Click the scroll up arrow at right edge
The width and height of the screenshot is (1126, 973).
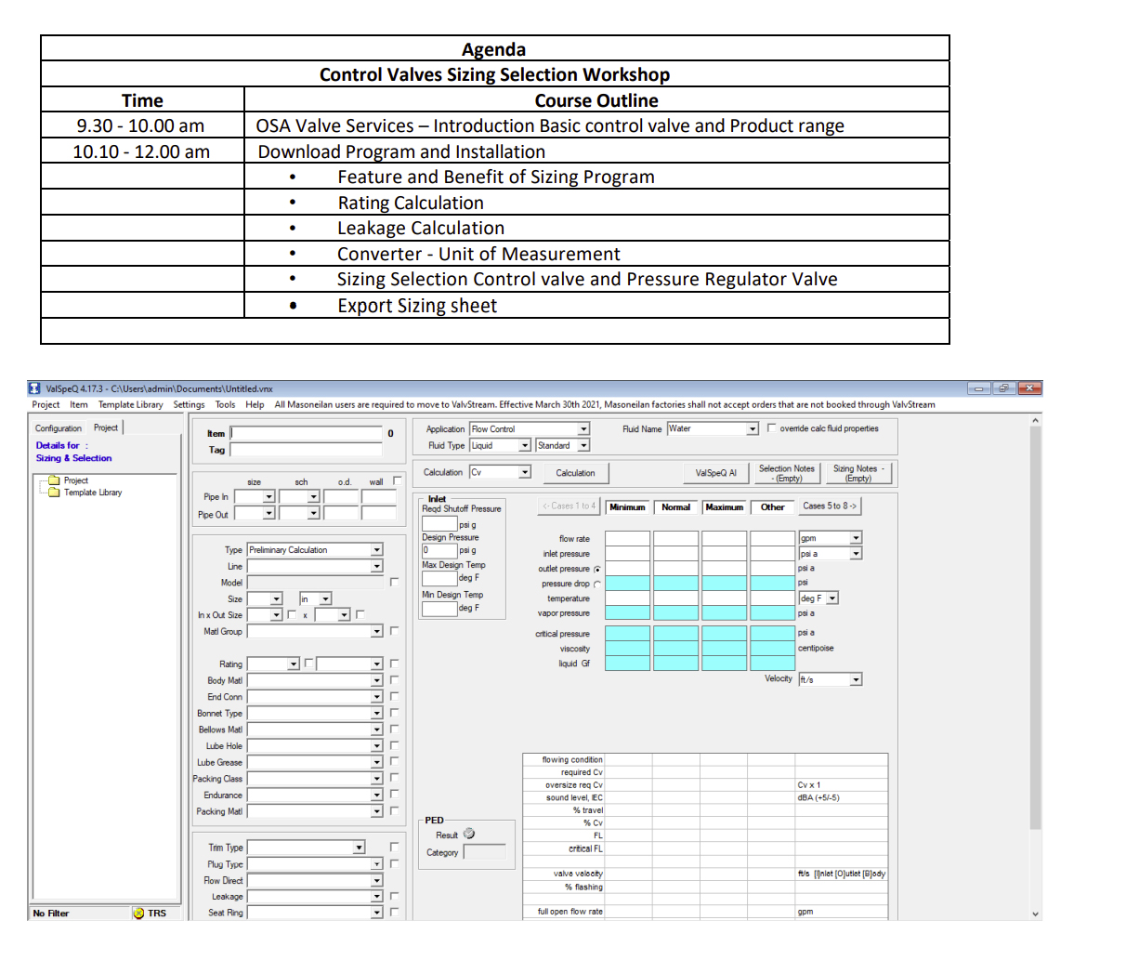click(x=1036, y=421)
